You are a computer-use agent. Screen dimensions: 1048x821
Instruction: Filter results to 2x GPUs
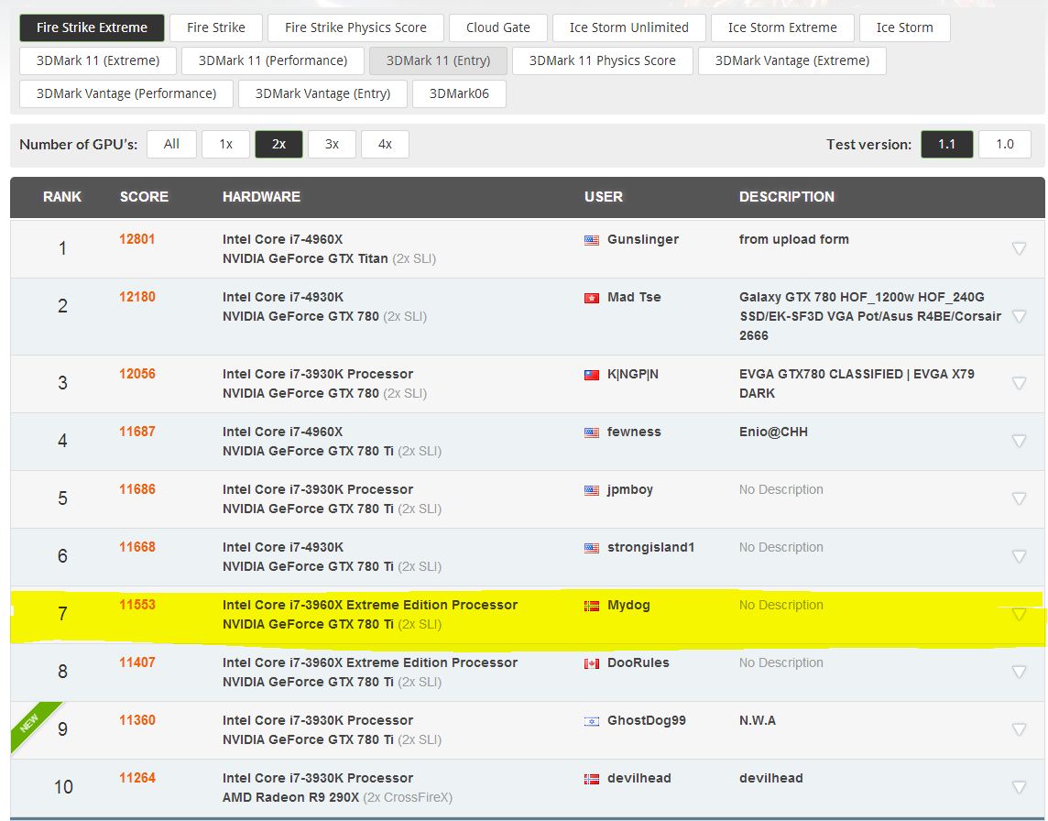pyautogui.click(x=278, y=145)
